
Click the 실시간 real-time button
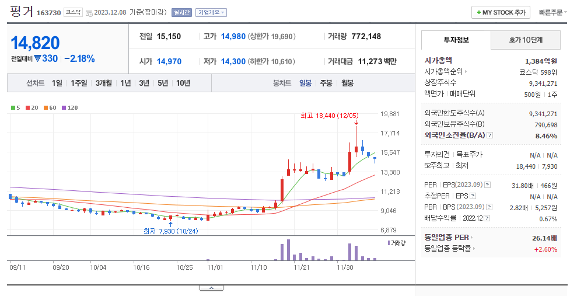(x=182, y=12)
